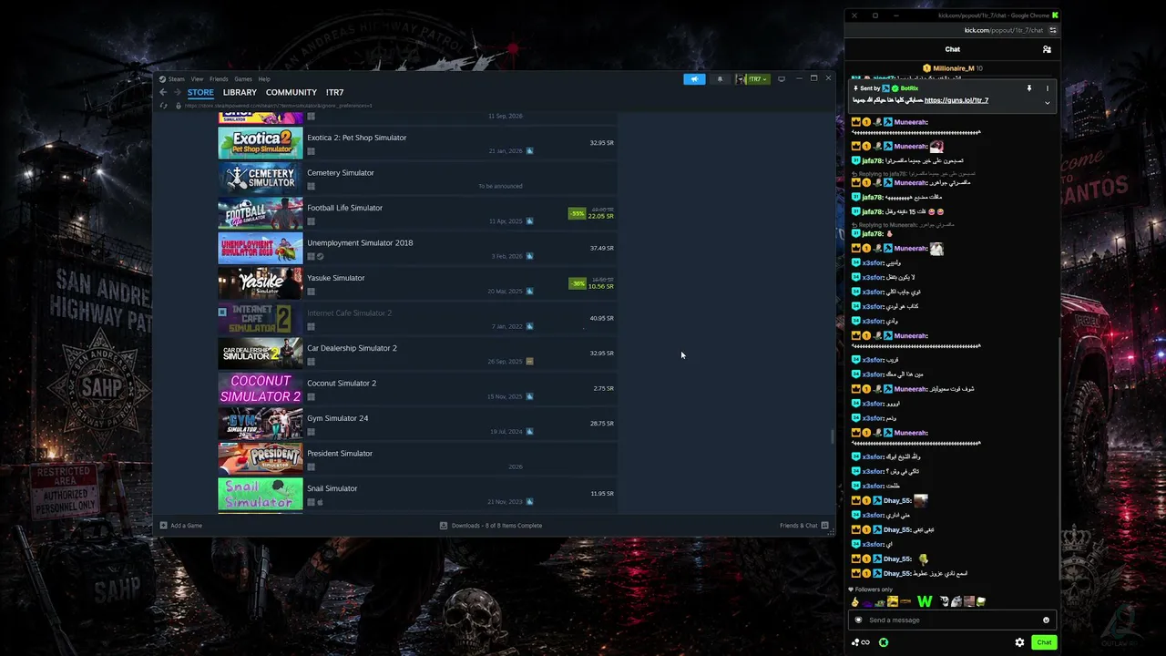Open Chrome site controls icon in address bar

coord(1053,30)
